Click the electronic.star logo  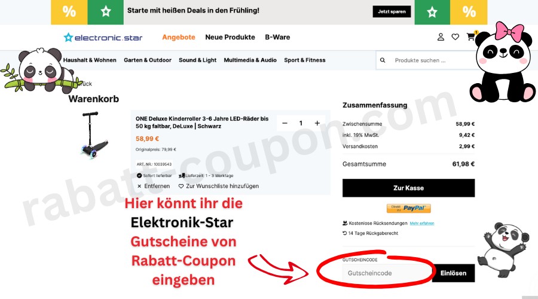click(103, 38)
